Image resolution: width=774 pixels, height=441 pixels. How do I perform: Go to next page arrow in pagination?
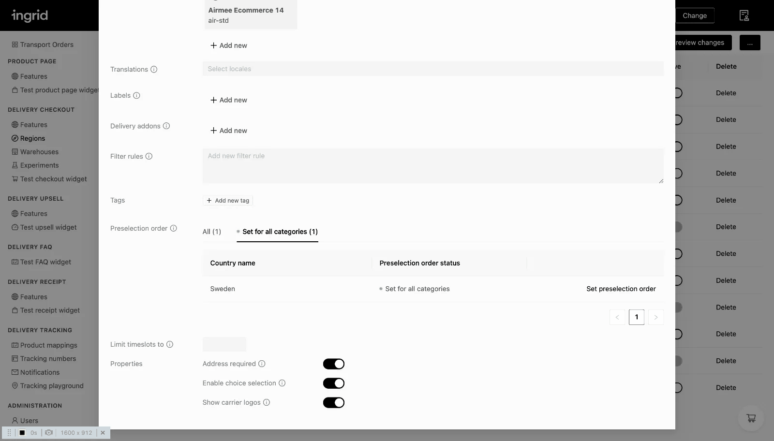656,317
